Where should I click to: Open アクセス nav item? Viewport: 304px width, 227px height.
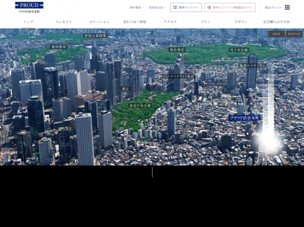coord(170,21)
